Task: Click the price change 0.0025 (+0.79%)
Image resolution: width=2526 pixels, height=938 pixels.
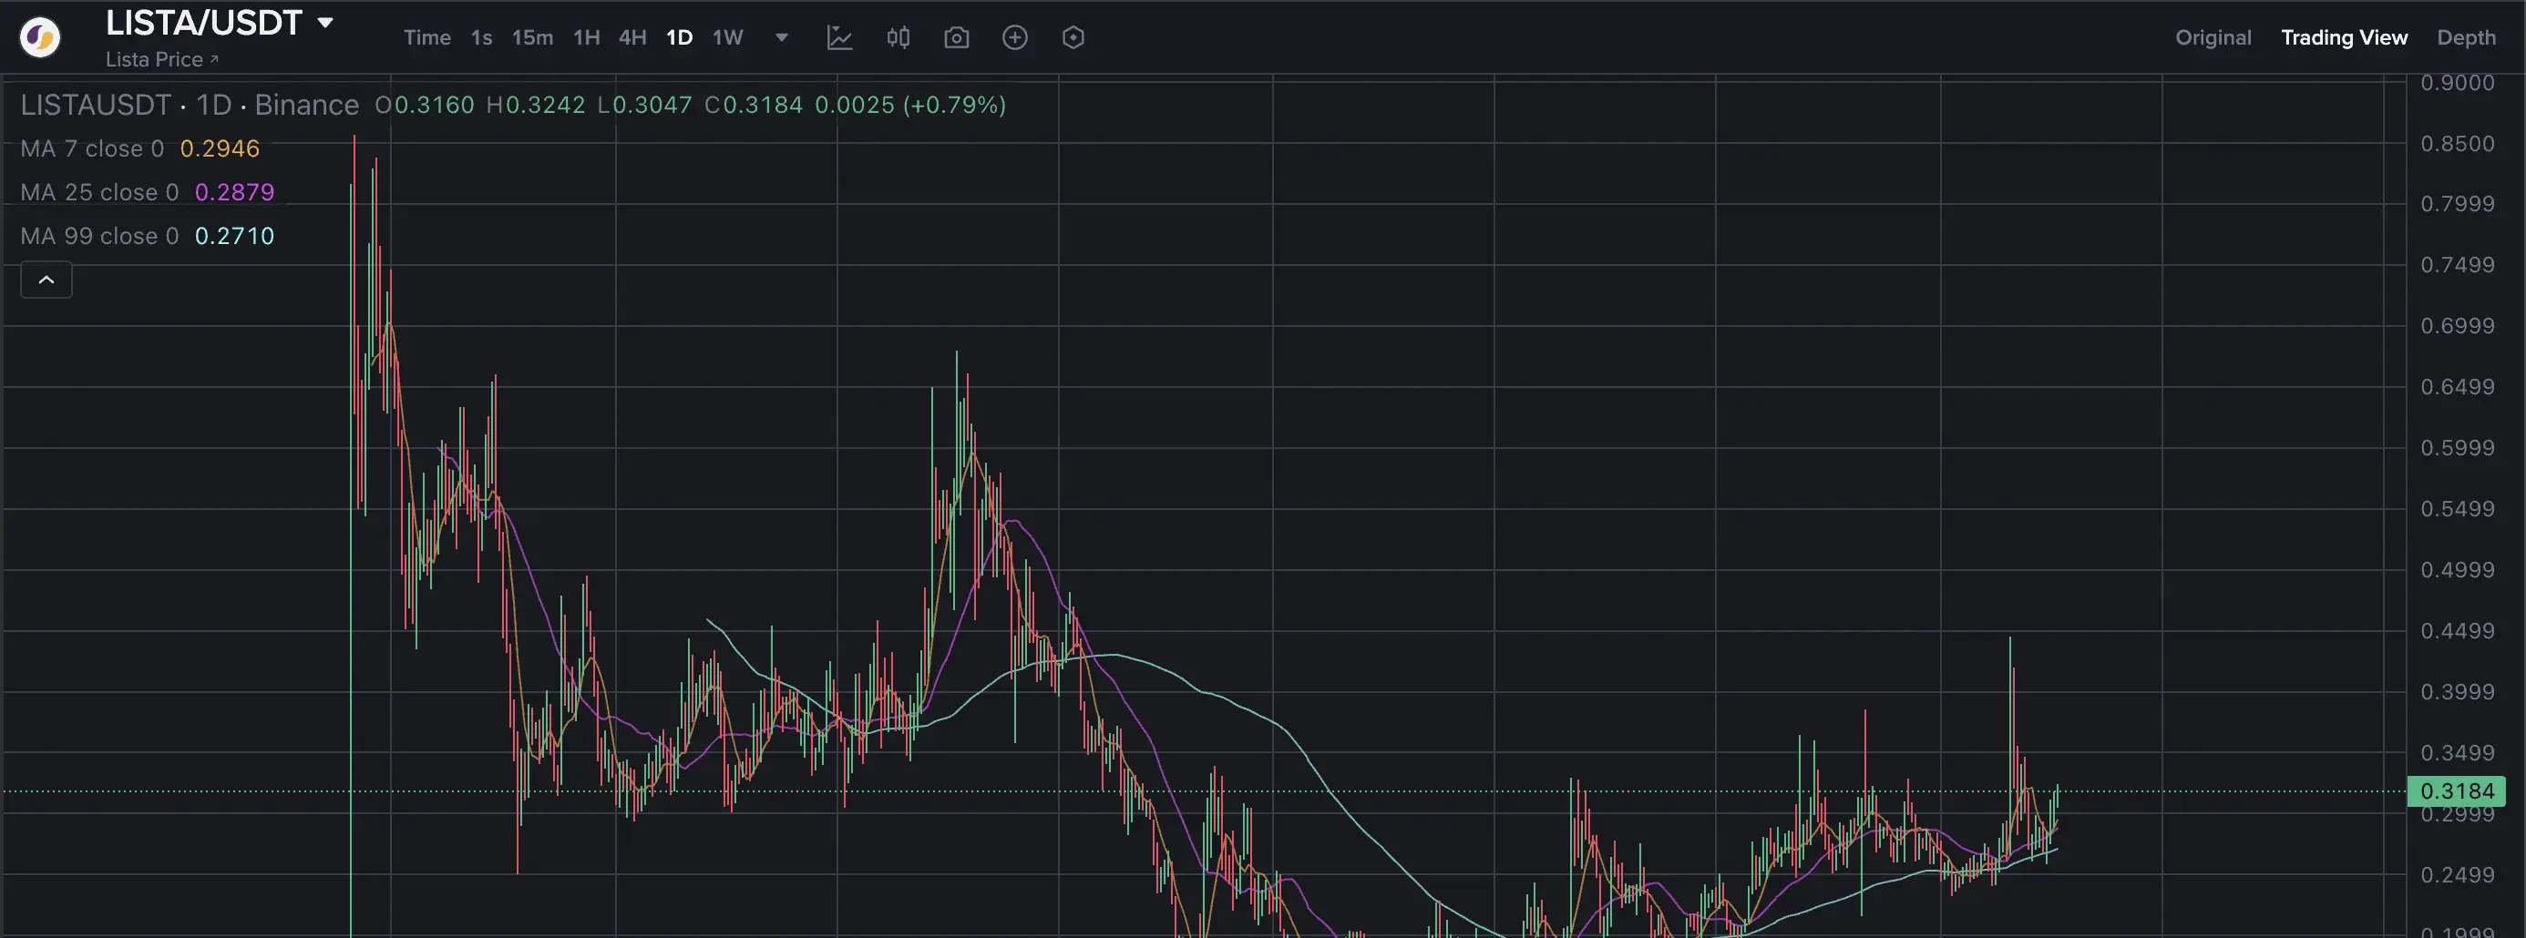Action: click(x=911, y=105)
